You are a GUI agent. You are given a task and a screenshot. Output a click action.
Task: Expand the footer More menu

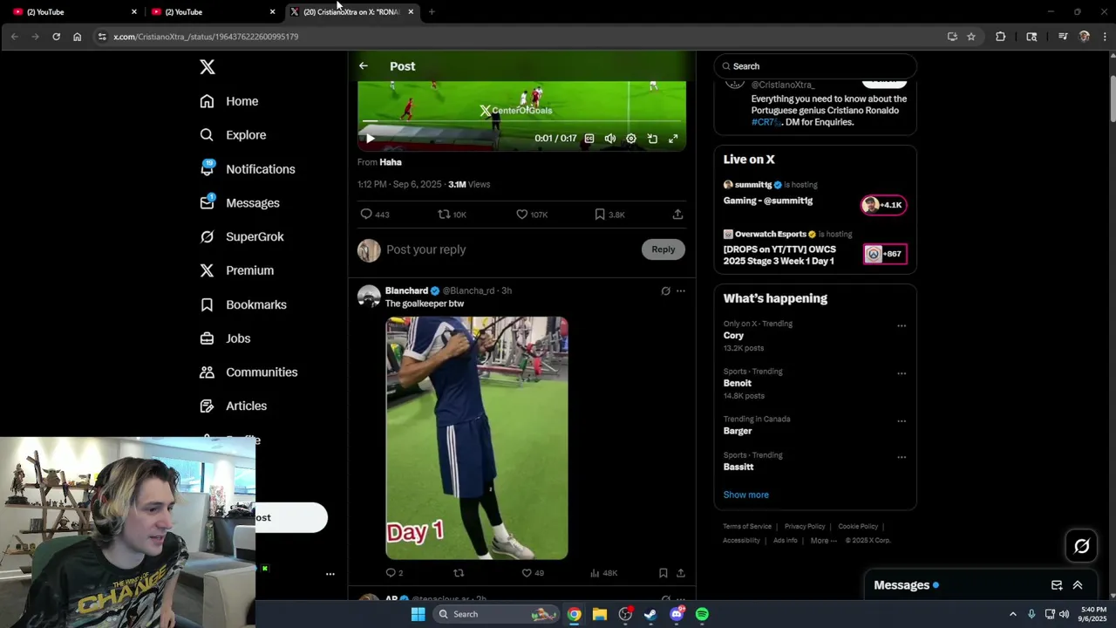tap(823, 541)
